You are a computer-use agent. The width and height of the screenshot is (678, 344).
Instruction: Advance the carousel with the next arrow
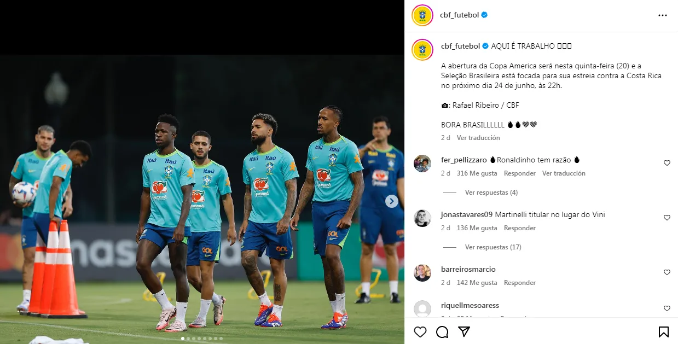coord(391,201)
